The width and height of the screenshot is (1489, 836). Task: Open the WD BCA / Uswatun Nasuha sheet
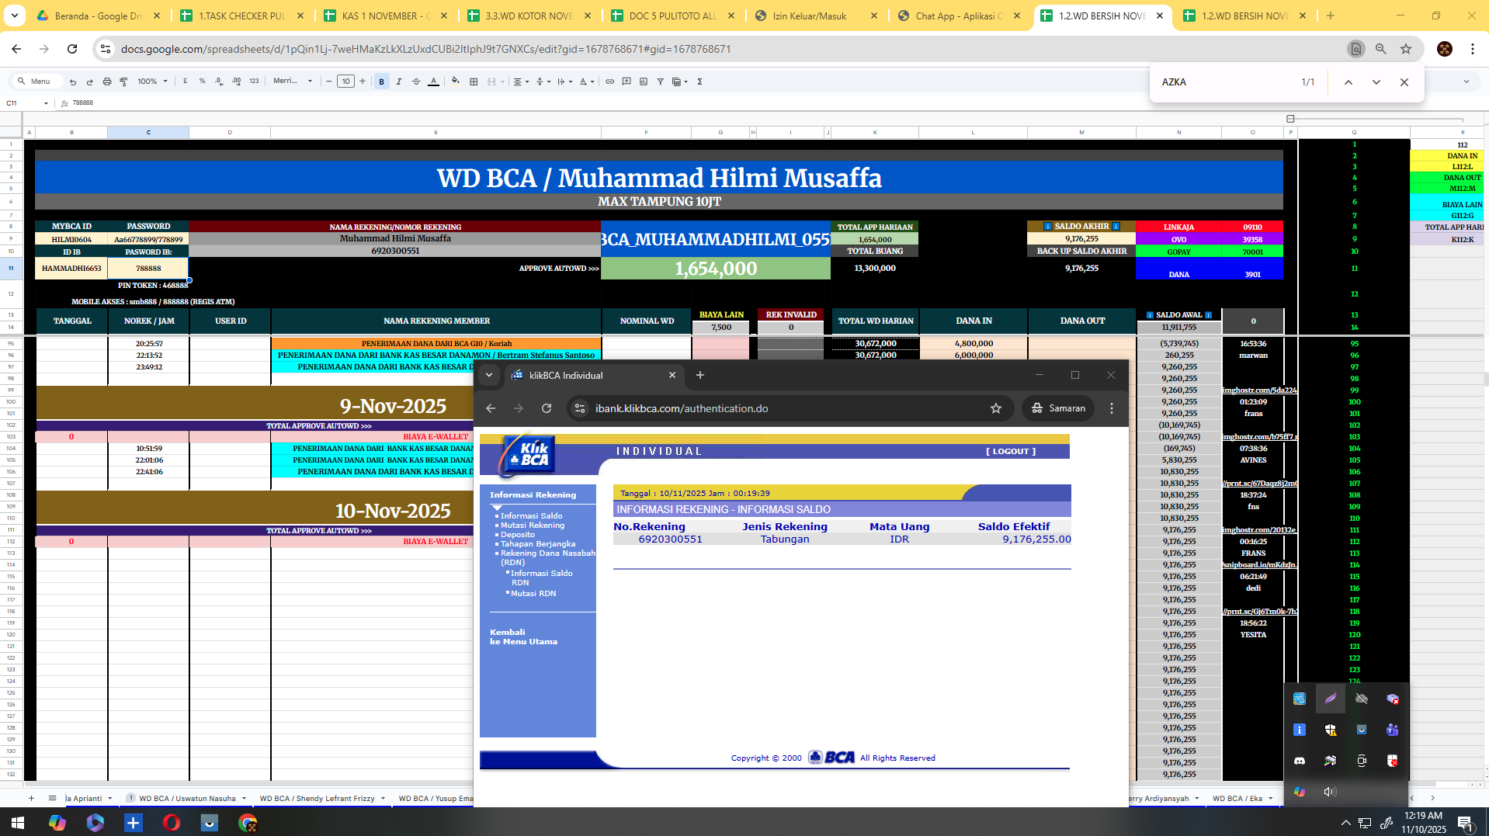point(186,798)
